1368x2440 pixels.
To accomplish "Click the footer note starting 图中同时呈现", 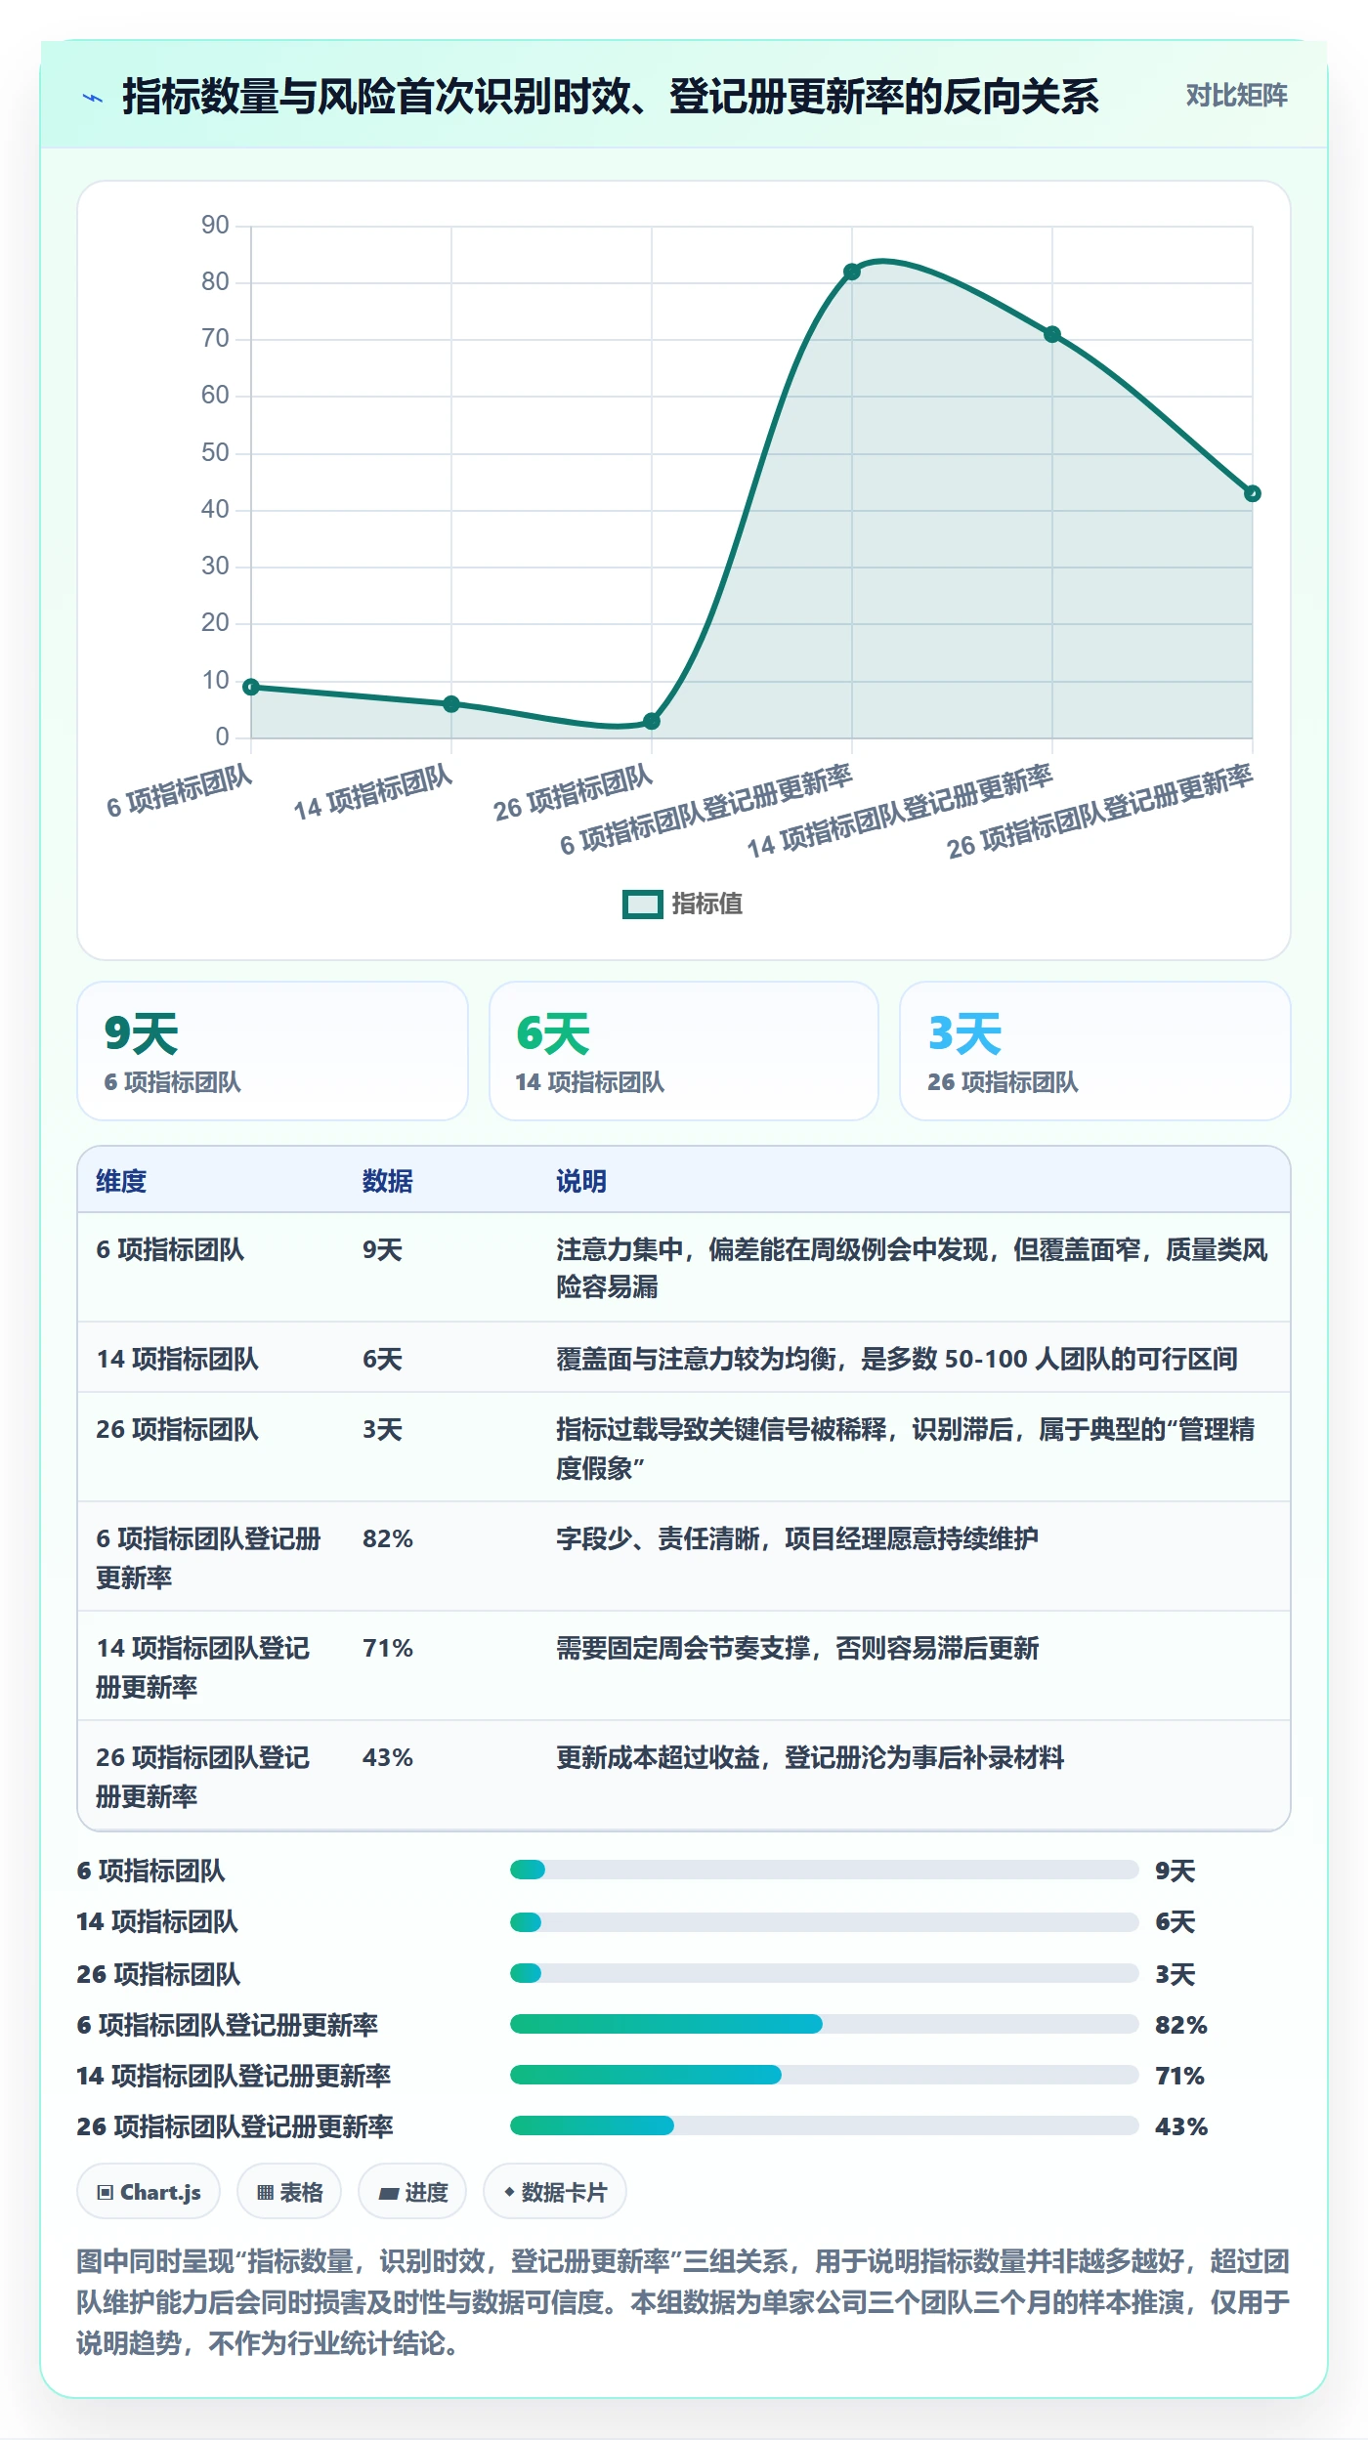I will click(683, 2301).
